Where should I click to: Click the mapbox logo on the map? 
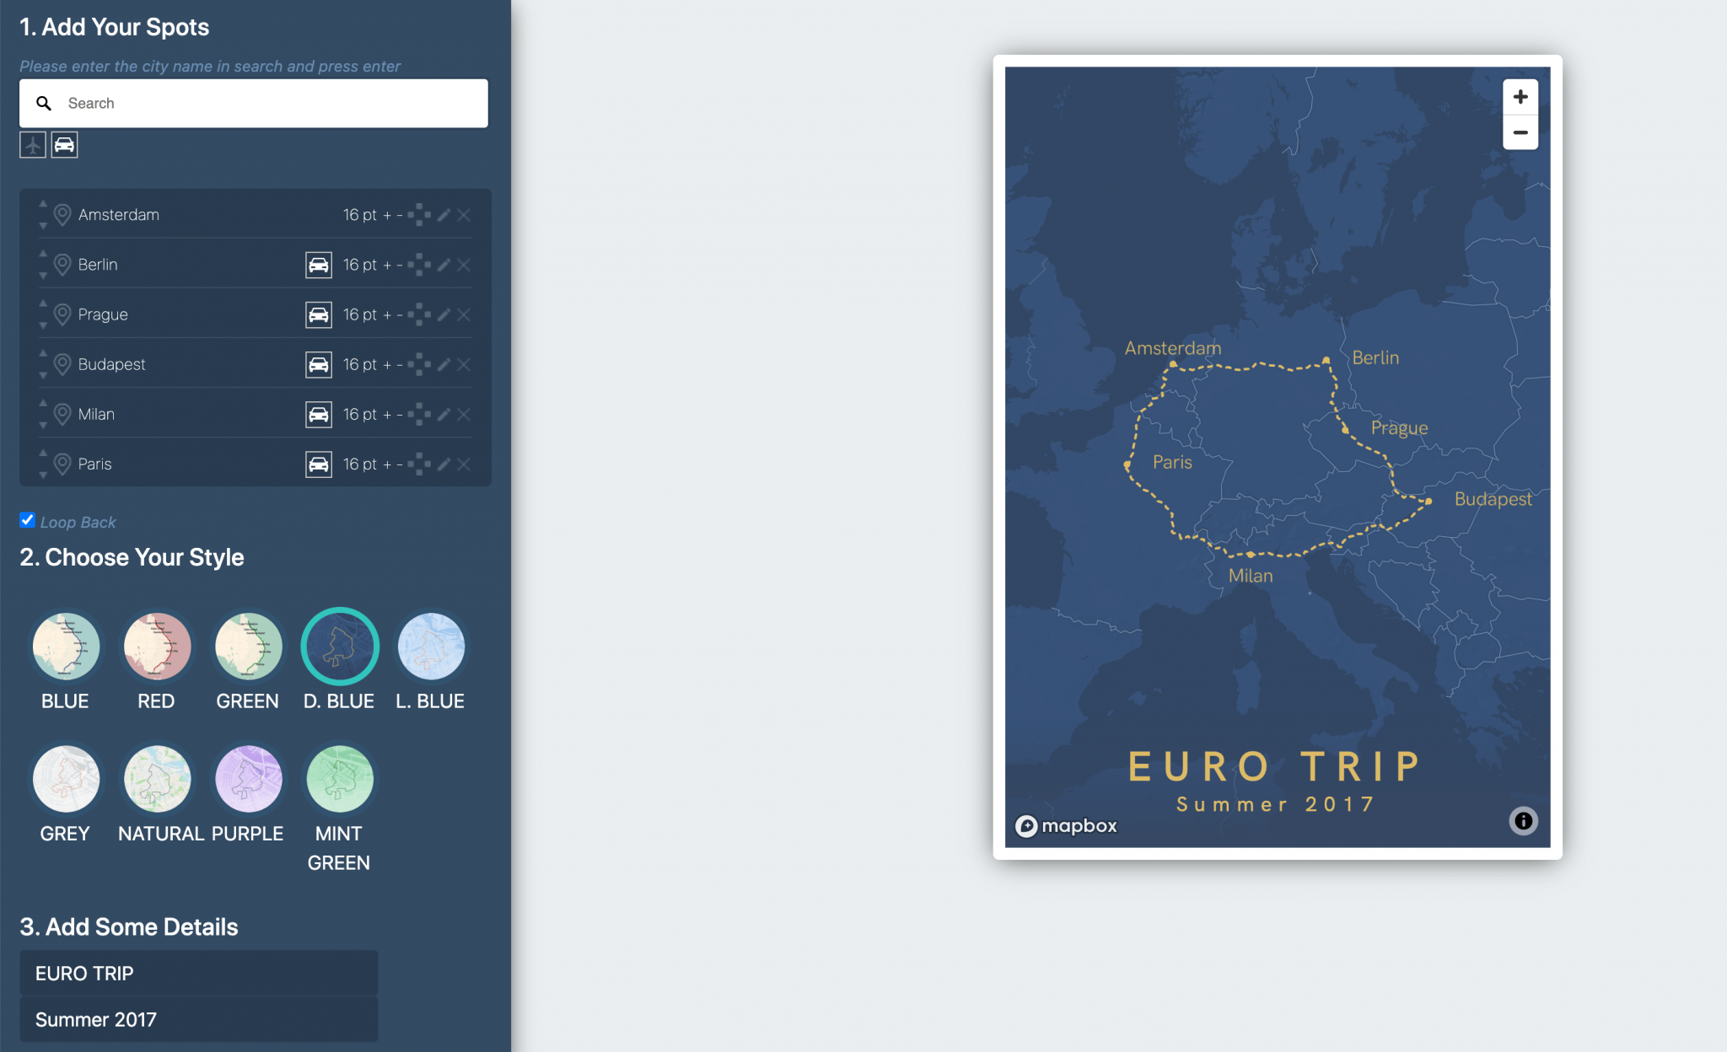coord(1066,826)
